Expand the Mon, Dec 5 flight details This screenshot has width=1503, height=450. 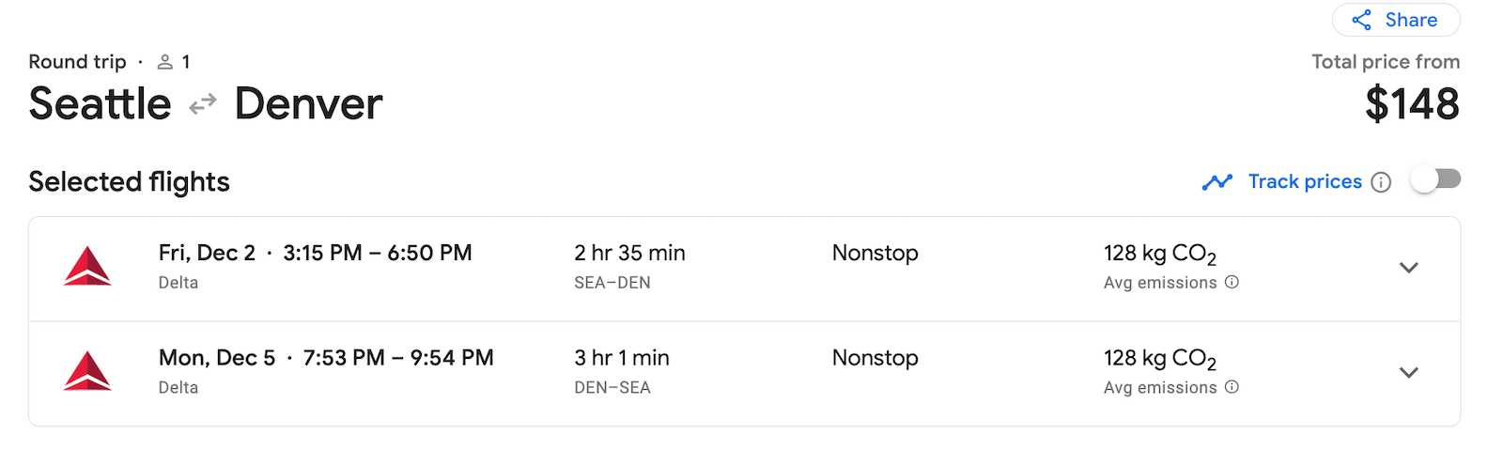1408,373
